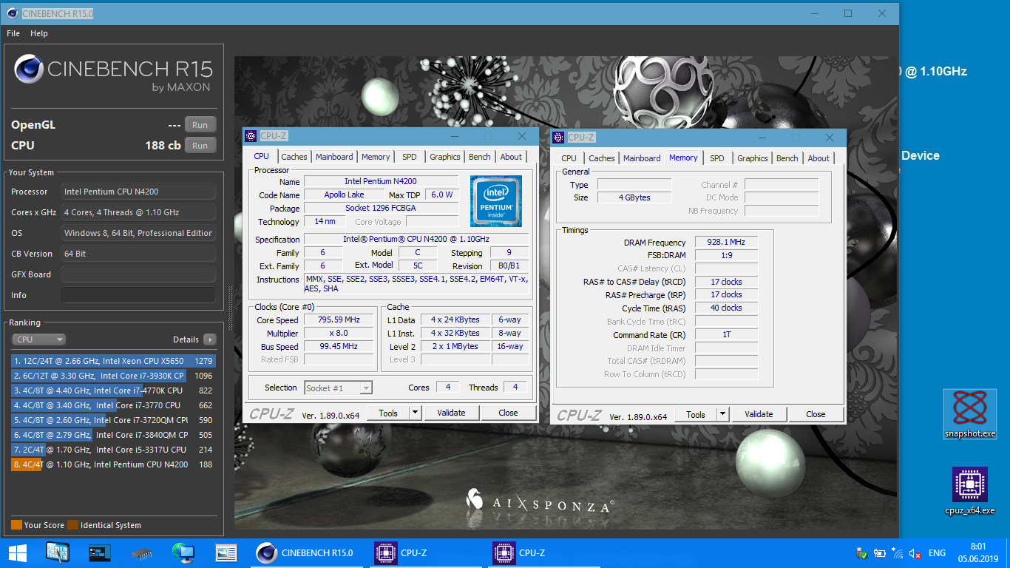
Task: Switch to Caches tab in left CPU-Z
Action: pos(294,157)
